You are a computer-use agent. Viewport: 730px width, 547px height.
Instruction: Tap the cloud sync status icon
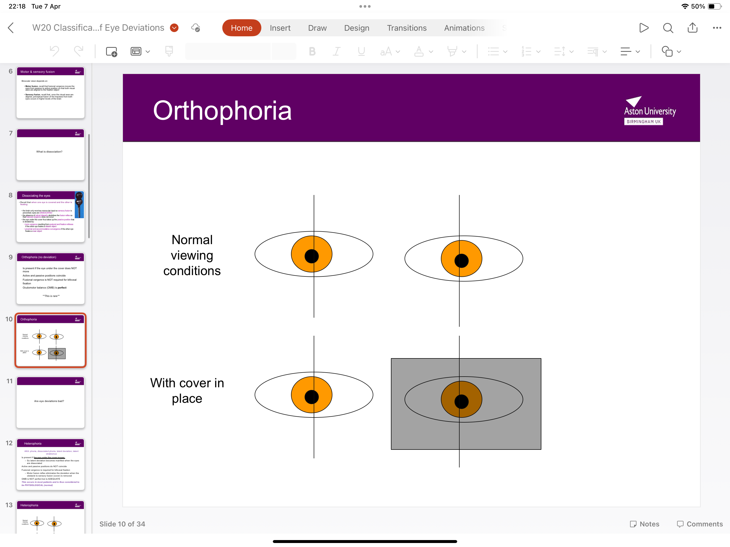click(x=196, y=28)
